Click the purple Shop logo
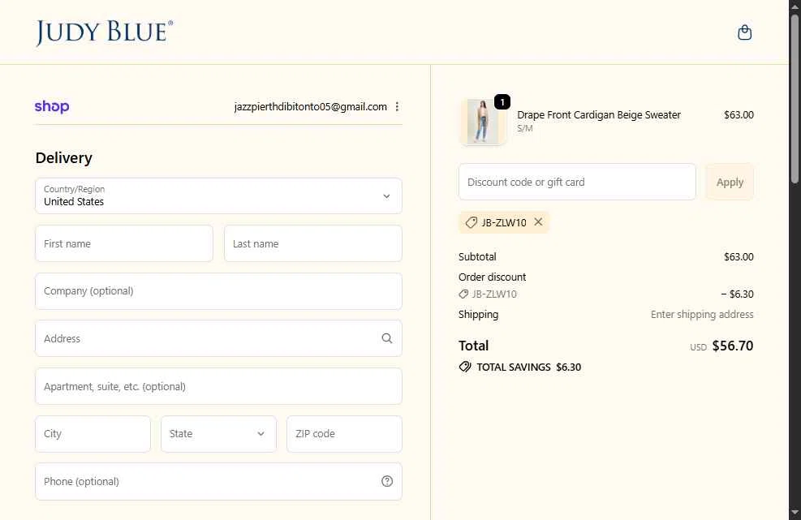The width and height of the screenshot is (801, 520). click(52, 106)
